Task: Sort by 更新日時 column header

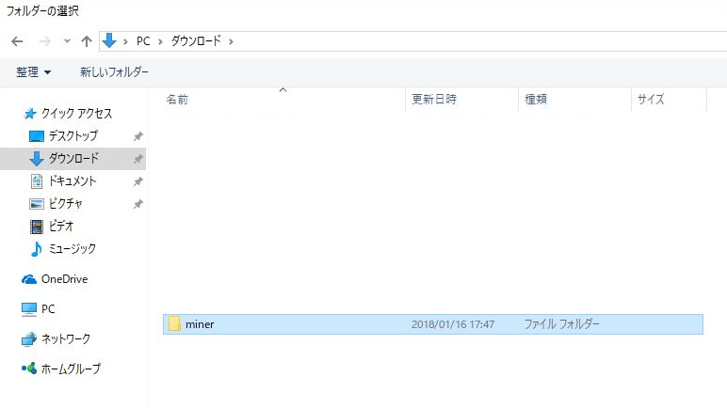Action: click(434, 99)
